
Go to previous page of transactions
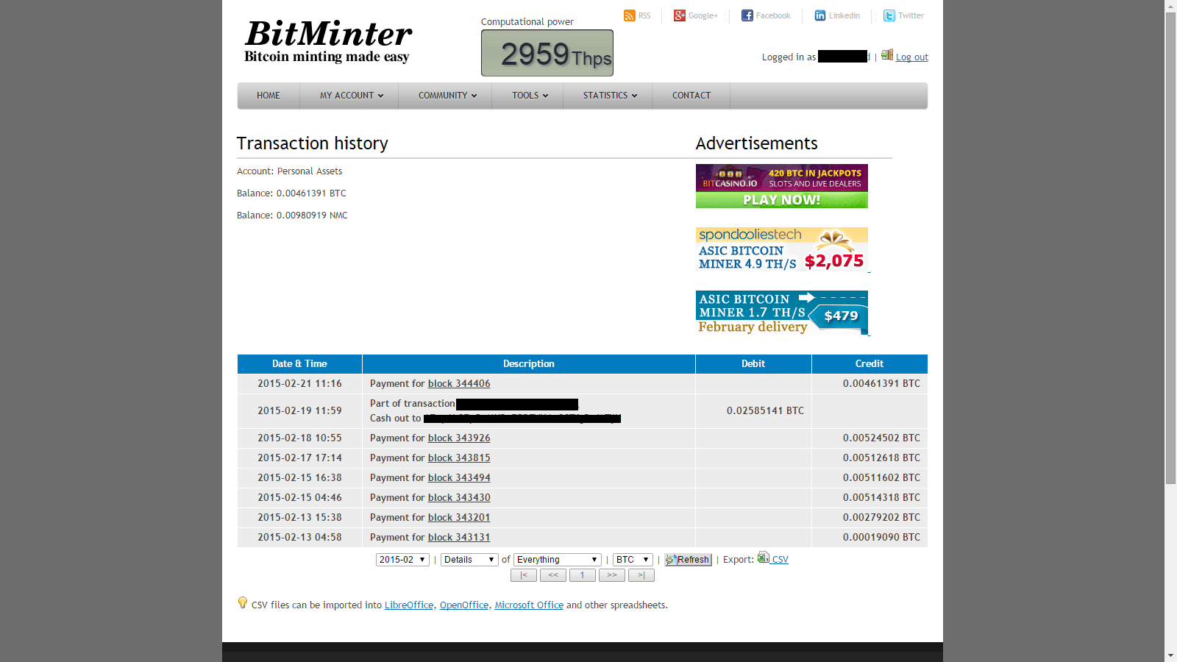point(553,575)
